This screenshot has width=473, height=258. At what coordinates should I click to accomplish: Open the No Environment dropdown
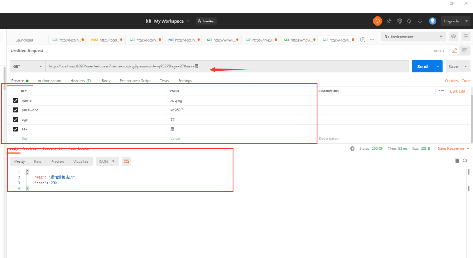click(x=413, y=37)
